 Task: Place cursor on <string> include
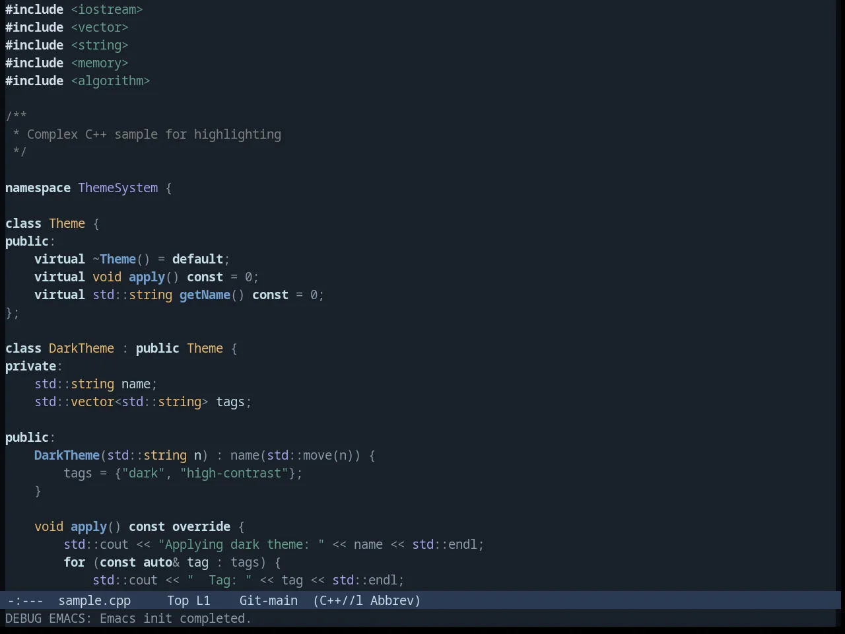pyautogui.click(x=100, y=45)
